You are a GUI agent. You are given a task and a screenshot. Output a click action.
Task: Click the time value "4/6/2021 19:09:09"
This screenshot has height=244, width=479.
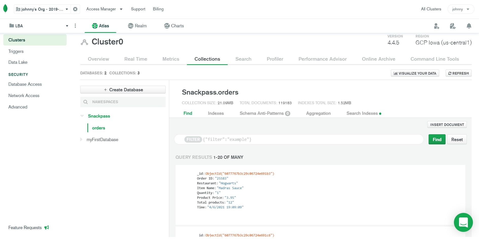pos(225,207)
